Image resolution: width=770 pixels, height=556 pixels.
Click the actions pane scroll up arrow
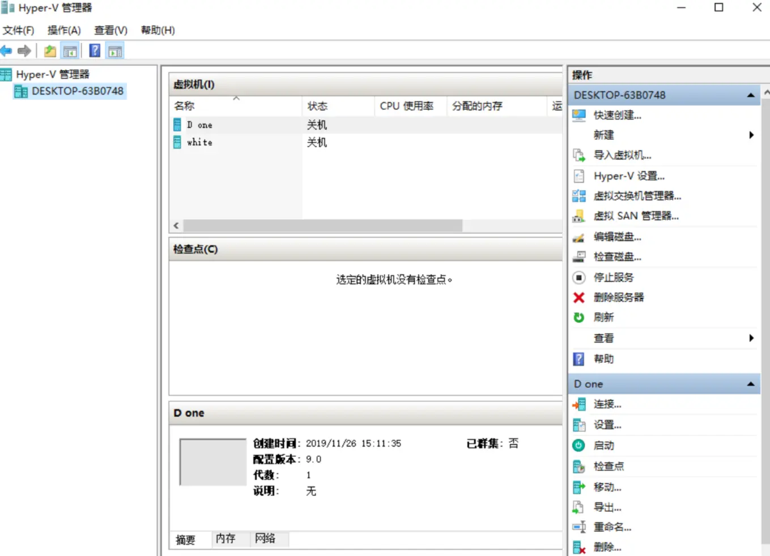pos(766,92)
